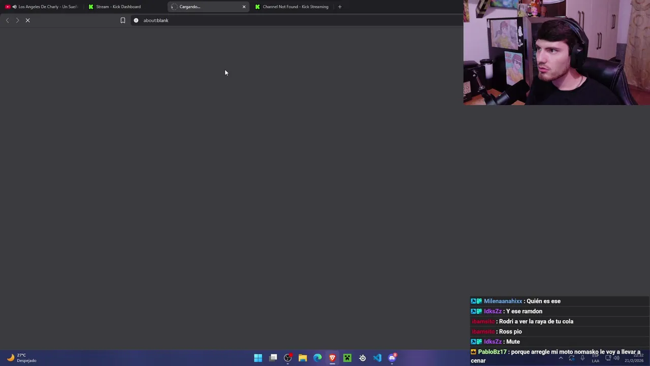Show hidden system tray icons
Screen dimensions: 650x366
(x=561, y=358)
